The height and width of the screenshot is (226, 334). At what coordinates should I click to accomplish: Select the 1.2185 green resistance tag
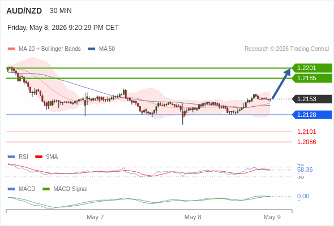[312, 78]
